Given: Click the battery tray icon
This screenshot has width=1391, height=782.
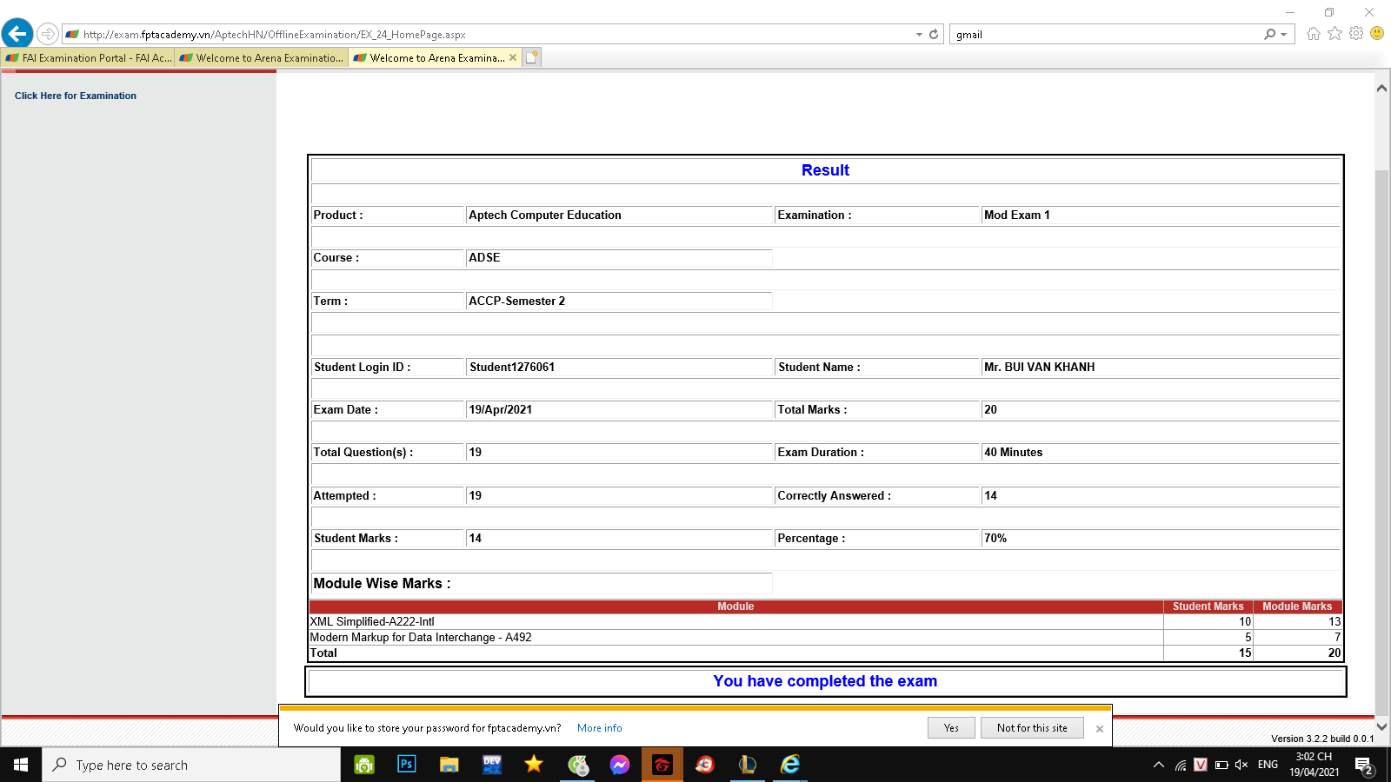Looking at the screenshot, I should (1221, 765).
